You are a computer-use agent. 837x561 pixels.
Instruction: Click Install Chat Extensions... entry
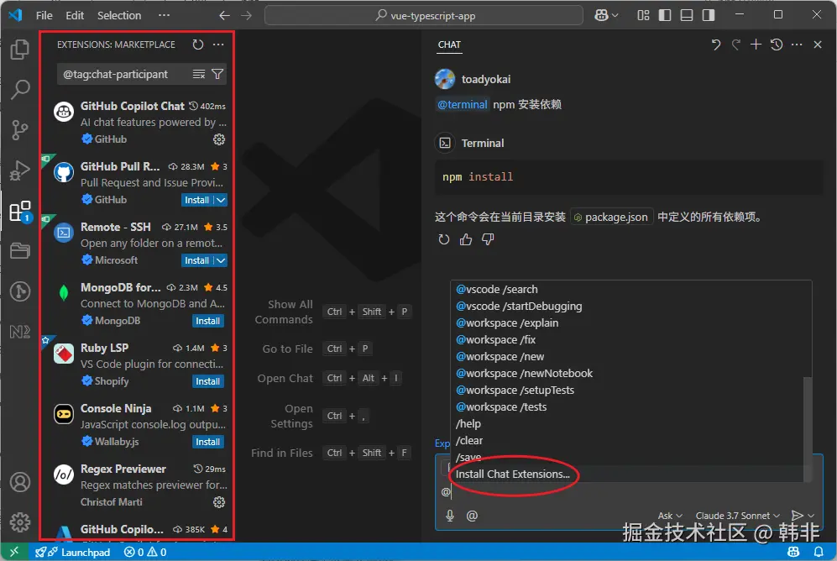tap(512, 474)
